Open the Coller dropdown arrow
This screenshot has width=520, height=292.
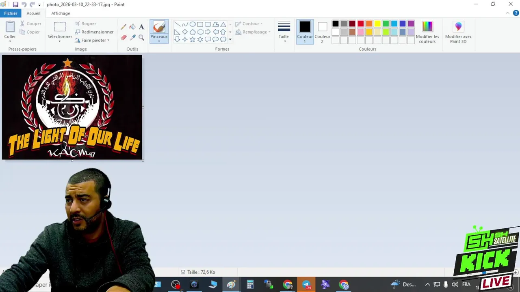point(10,41)
